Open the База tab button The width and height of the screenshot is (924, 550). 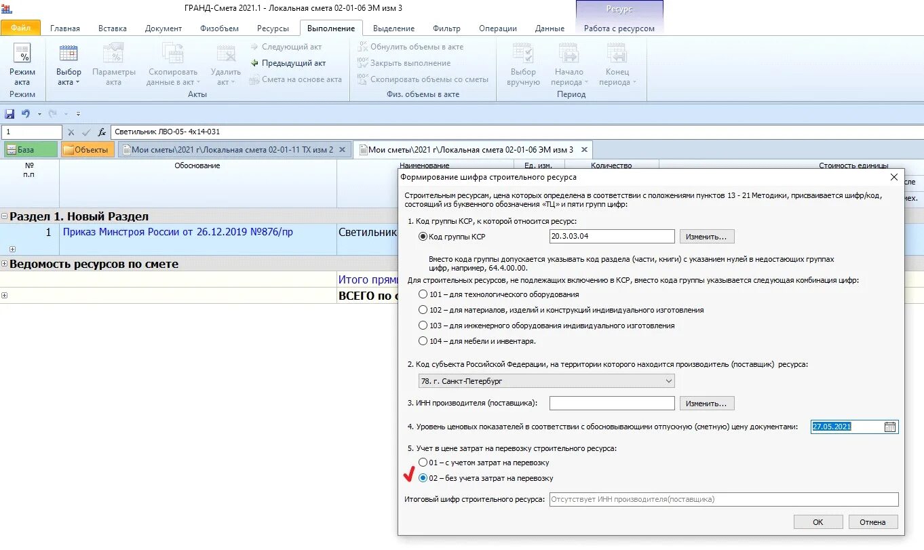click(31, 150)
